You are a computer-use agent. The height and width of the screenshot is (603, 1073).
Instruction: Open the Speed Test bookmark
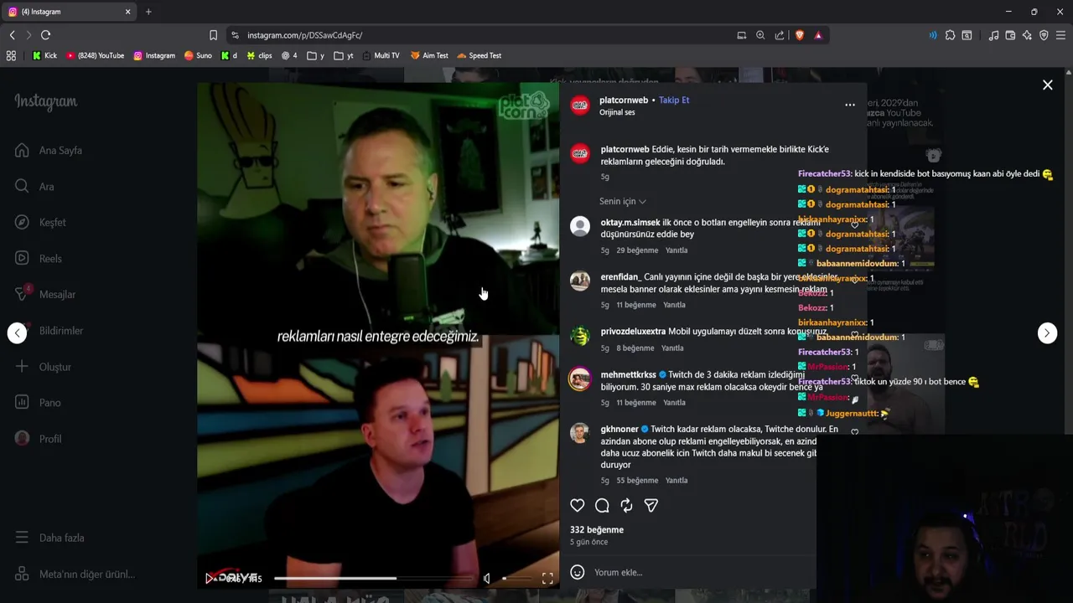pyautogui.click(x=479, y=56)
